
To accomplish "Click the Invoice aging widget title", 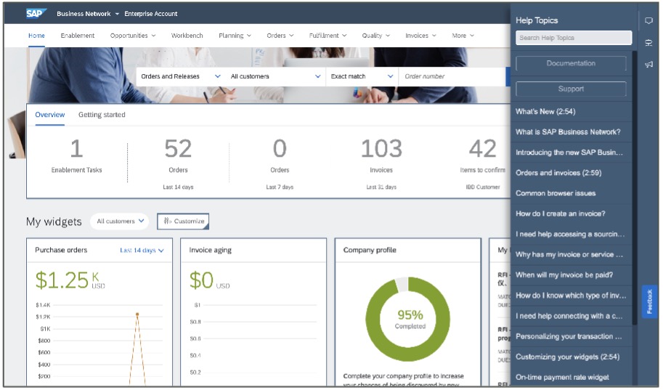I will [210, 250].
